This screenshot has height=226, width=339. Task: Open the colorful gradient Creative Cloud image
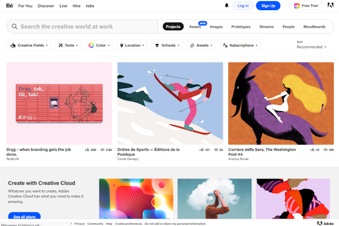pos(136,198)
